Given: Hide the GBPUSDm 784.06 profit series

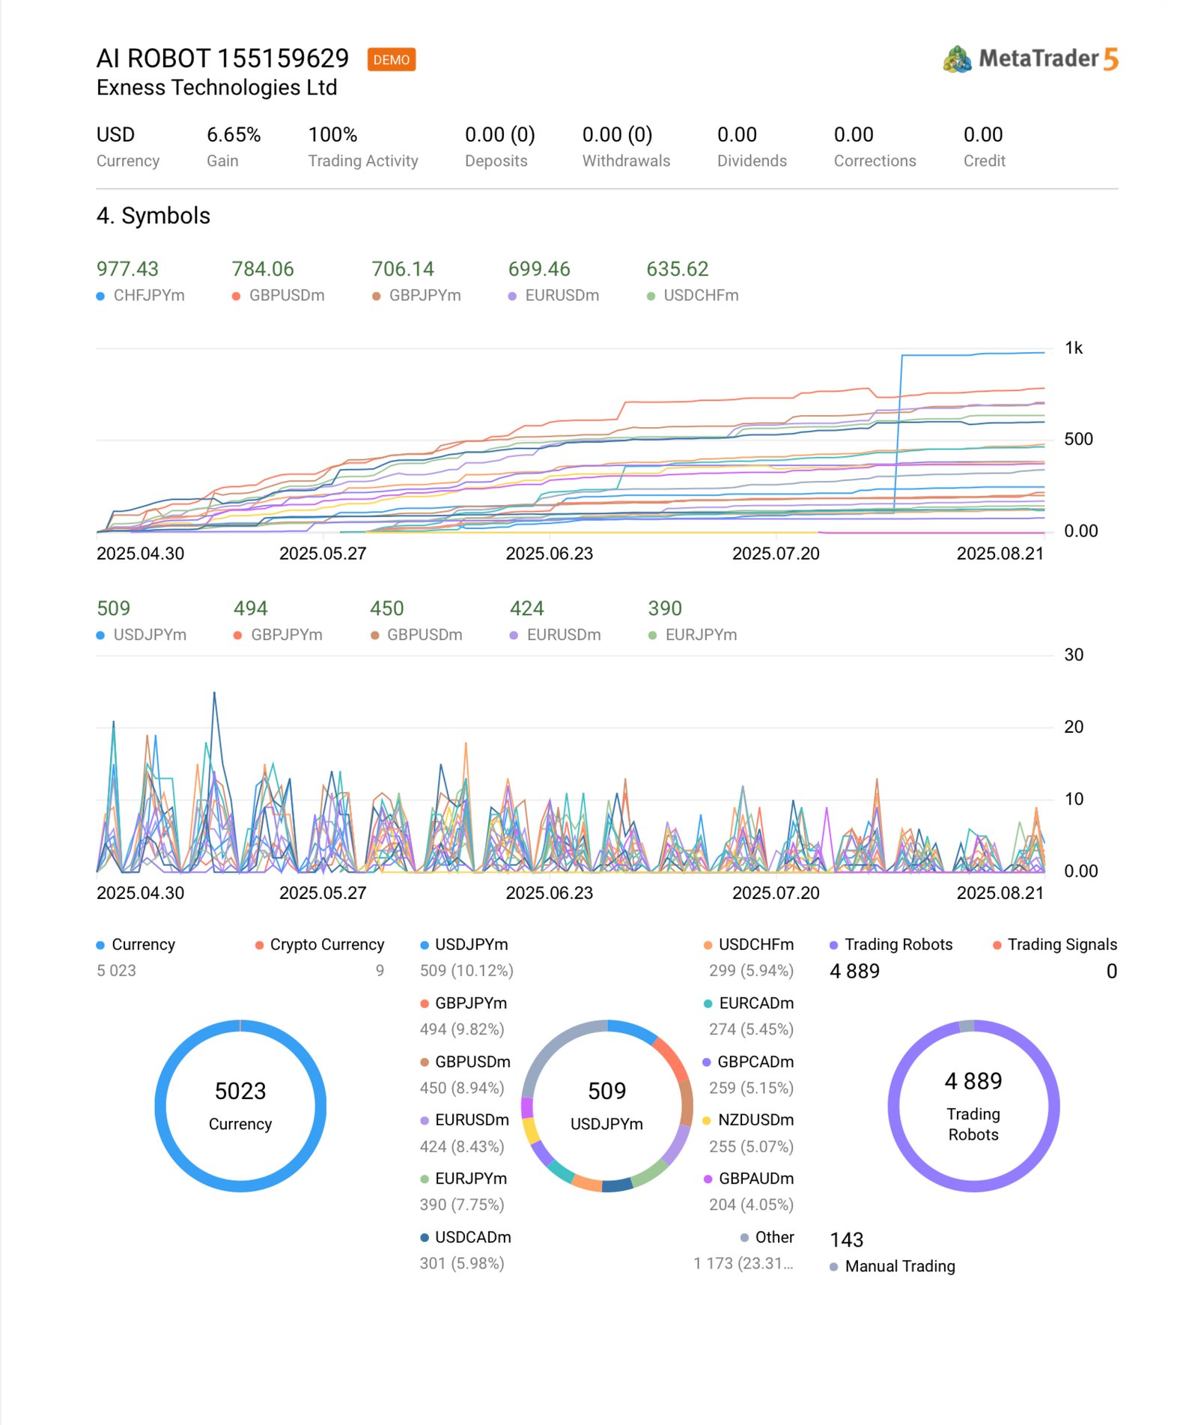Looking at the screenshot, I should [x=278, y=295].
